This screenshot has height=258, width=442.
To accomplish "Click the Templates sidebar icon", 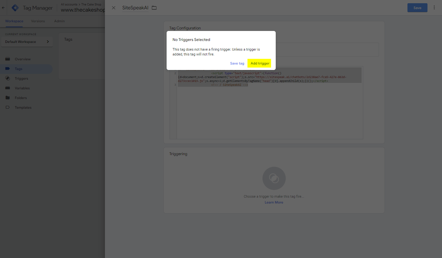I will click(x=8, y=107).
